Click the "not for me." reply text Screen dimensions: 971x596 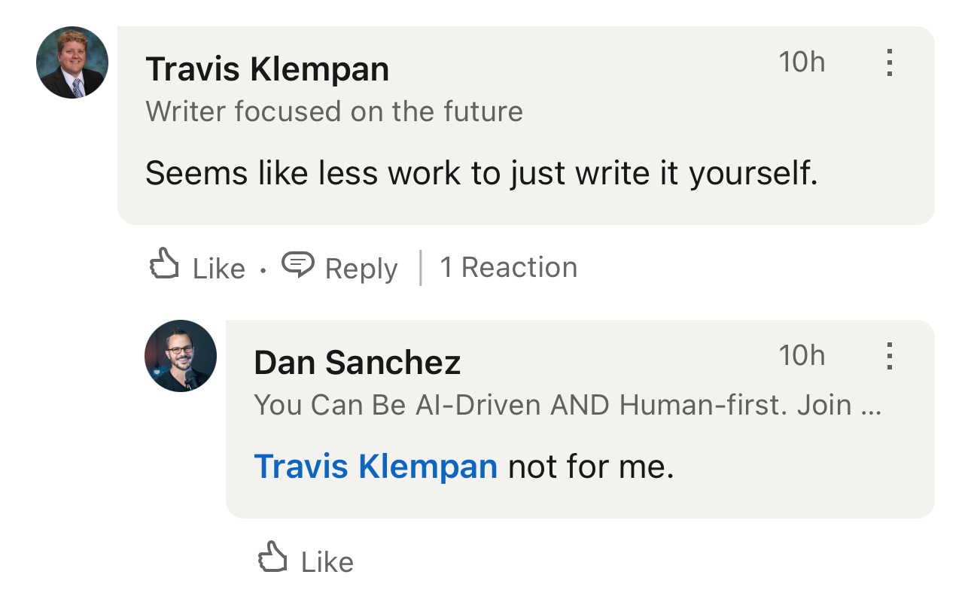pyautogui.click(x=591, y=467)
